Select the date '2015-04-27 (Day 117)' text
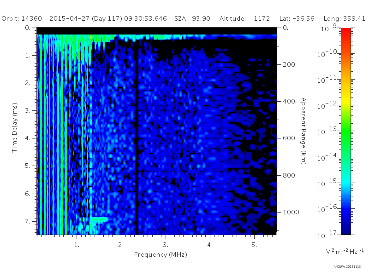369x276 pixels. 86,18
